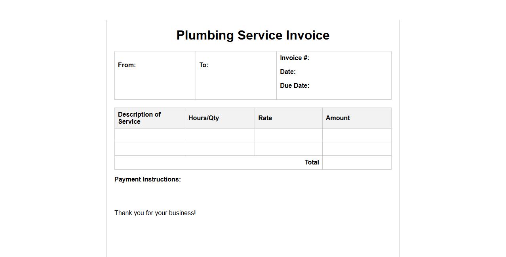This screenshot has height=257, width=506.
Task: Click the To: recipient cell
Action: click(x=236, y=75)
